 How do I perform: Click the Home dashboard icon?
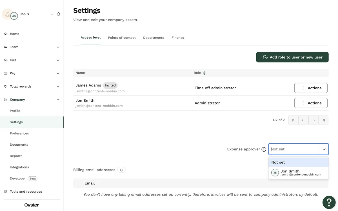6,34
